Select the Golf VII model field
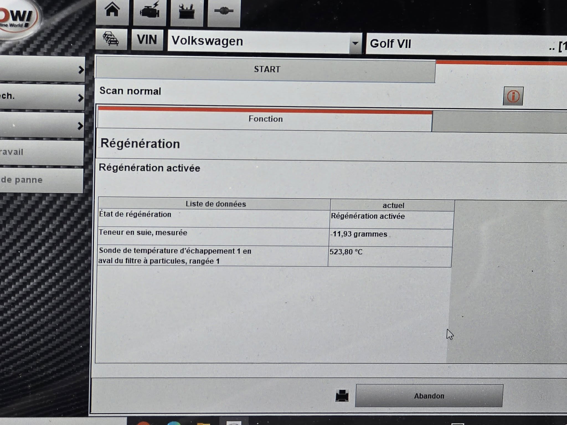567x425 pixels. click(x=466, y=44)
